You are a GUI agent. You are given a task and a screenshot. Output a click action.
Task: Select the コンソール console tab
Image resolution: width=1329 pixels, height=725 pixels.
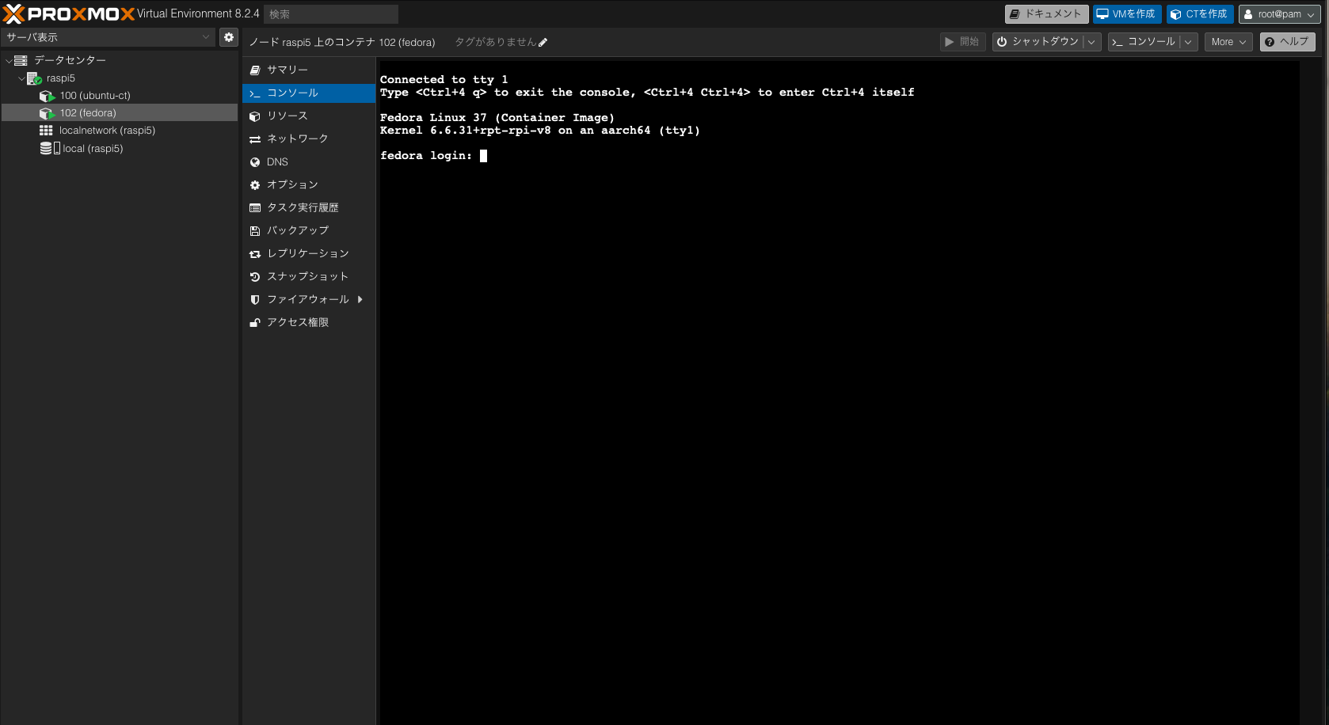(x=309, y=93)
